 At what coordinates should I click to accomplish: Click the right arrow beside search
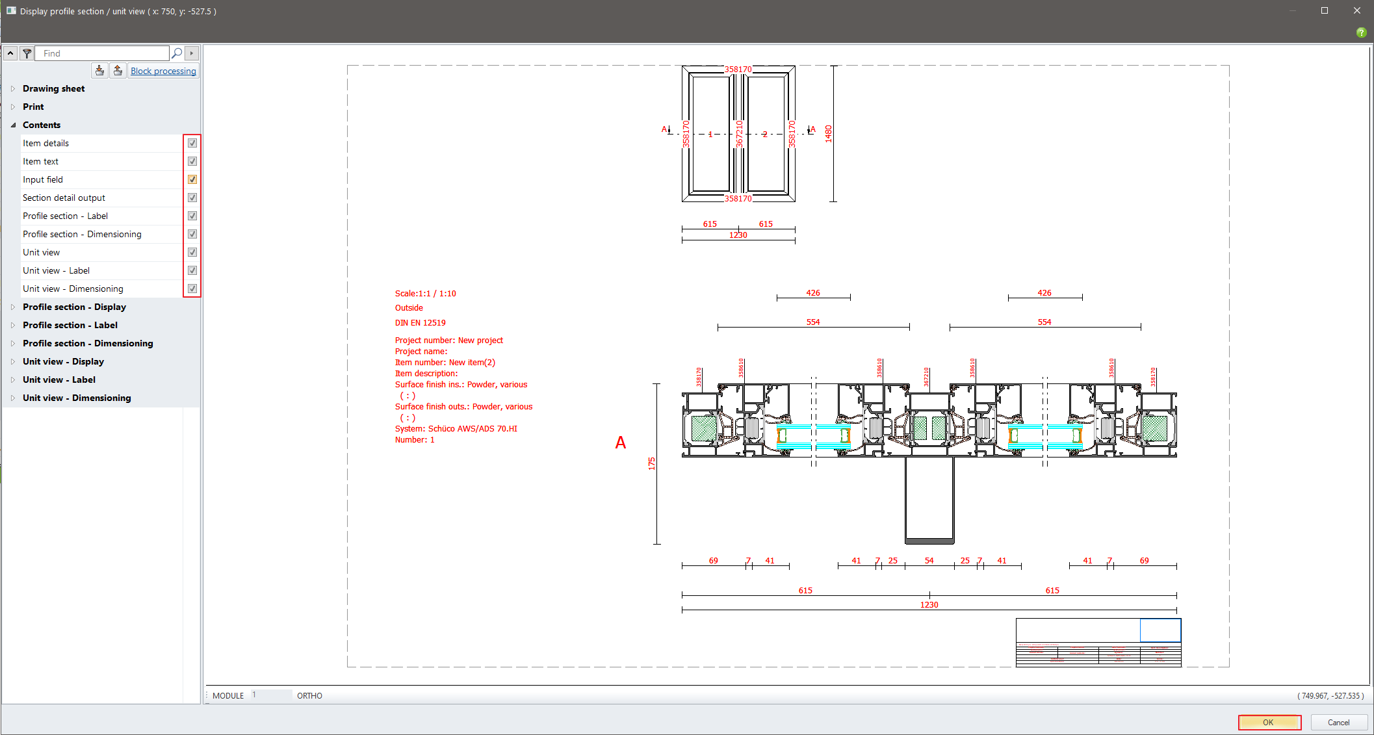(192, 53)
